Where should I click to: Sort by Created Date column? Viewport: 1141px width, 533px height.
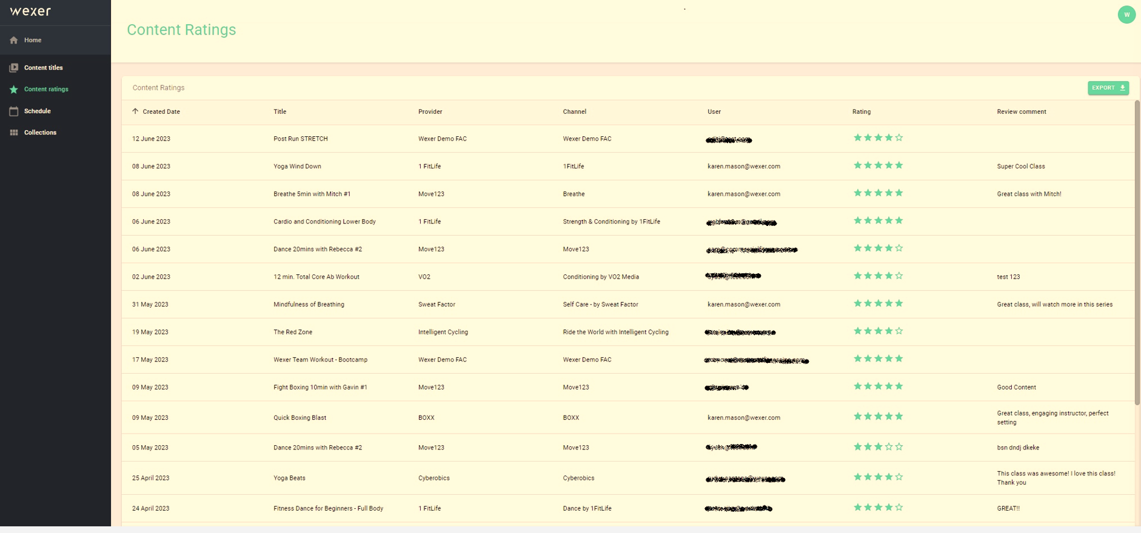pos(161,112)
